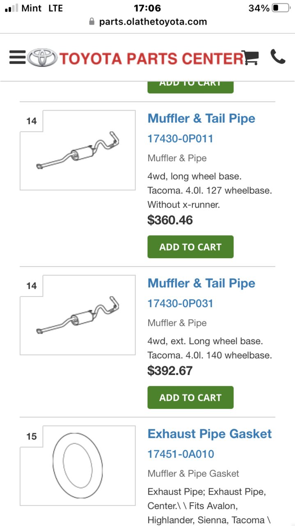Open part number 17430-0P031 link
295x526 pixels.
pos(181,304)
